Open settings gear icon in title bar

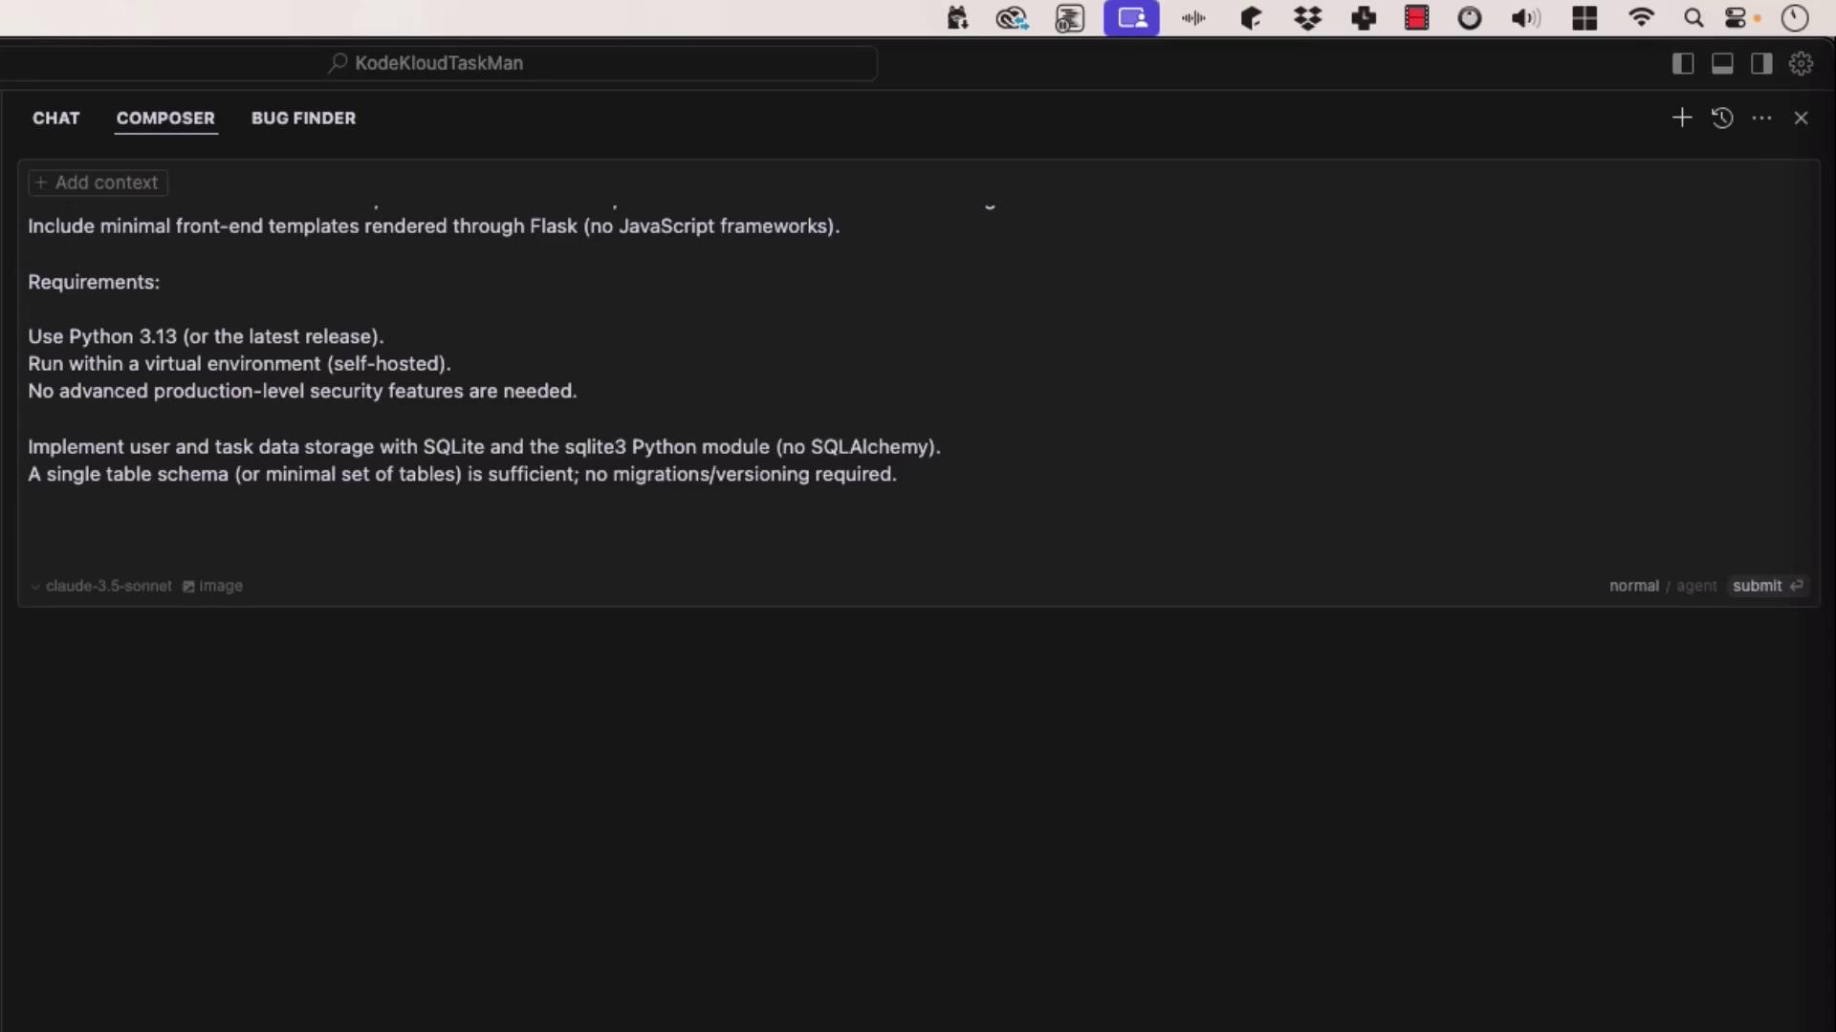pos(1801,63)
